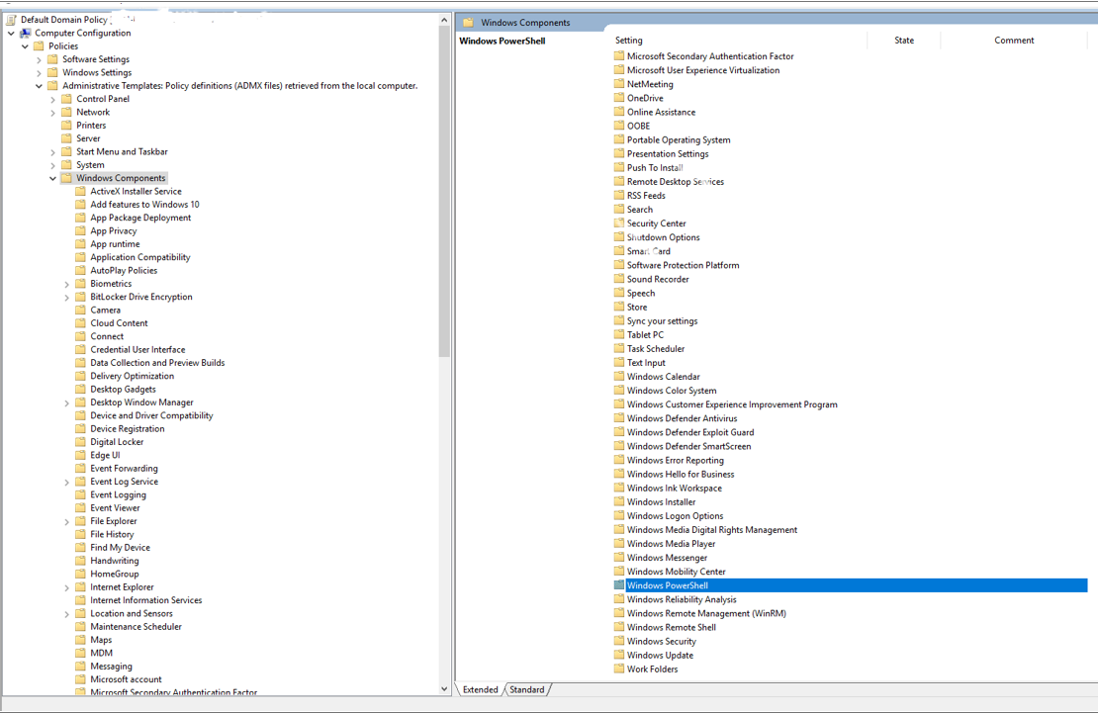
Task: Select "Windows Remote Shell" in the list
Action: pos(672,627)
